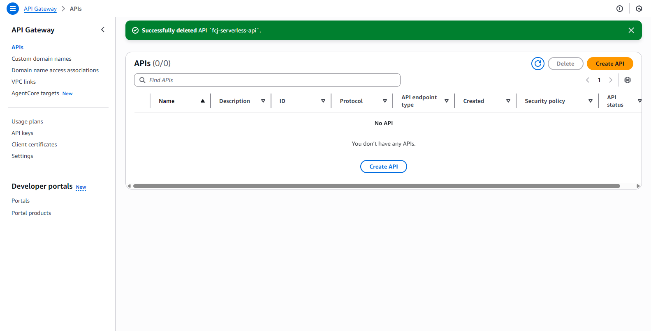Sort by Protocol column
Viewport: 651px width, 331px height.
click(385, 101)
